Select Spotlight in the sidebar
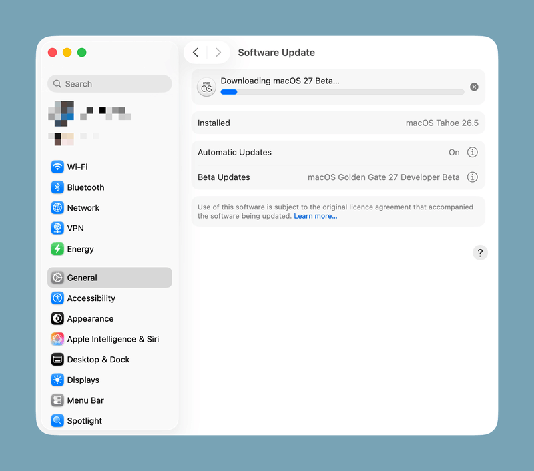The width and height of the screenshot is (534, 471). (85, 421)
